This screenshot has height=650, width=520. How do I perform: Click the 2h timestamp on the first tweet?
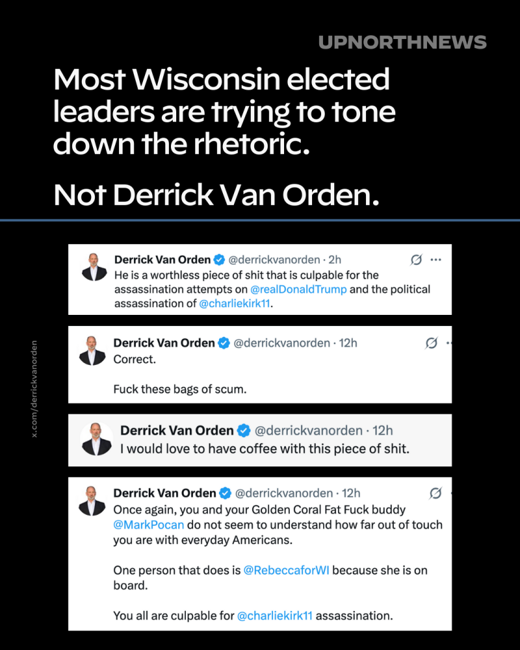point(335,260)
